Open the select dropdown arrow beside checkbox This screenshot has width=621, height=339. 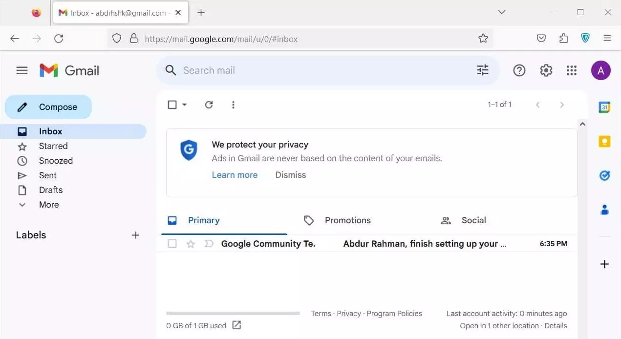coord(184,105)
